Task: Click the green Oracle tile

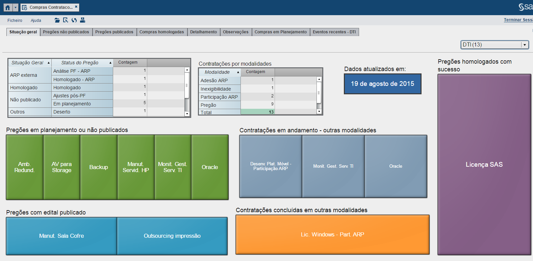Action: point(210,167)
